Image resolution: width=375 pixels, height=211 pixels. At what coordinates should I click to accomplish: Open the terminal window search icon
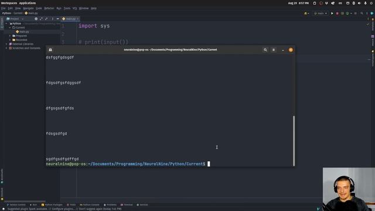[x=265, y=50]
